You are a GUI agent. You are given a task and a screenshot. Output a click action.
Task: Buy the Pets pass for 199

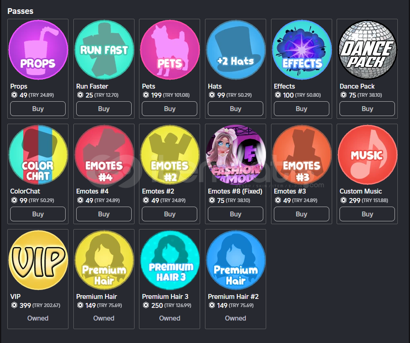pos(170,109)
